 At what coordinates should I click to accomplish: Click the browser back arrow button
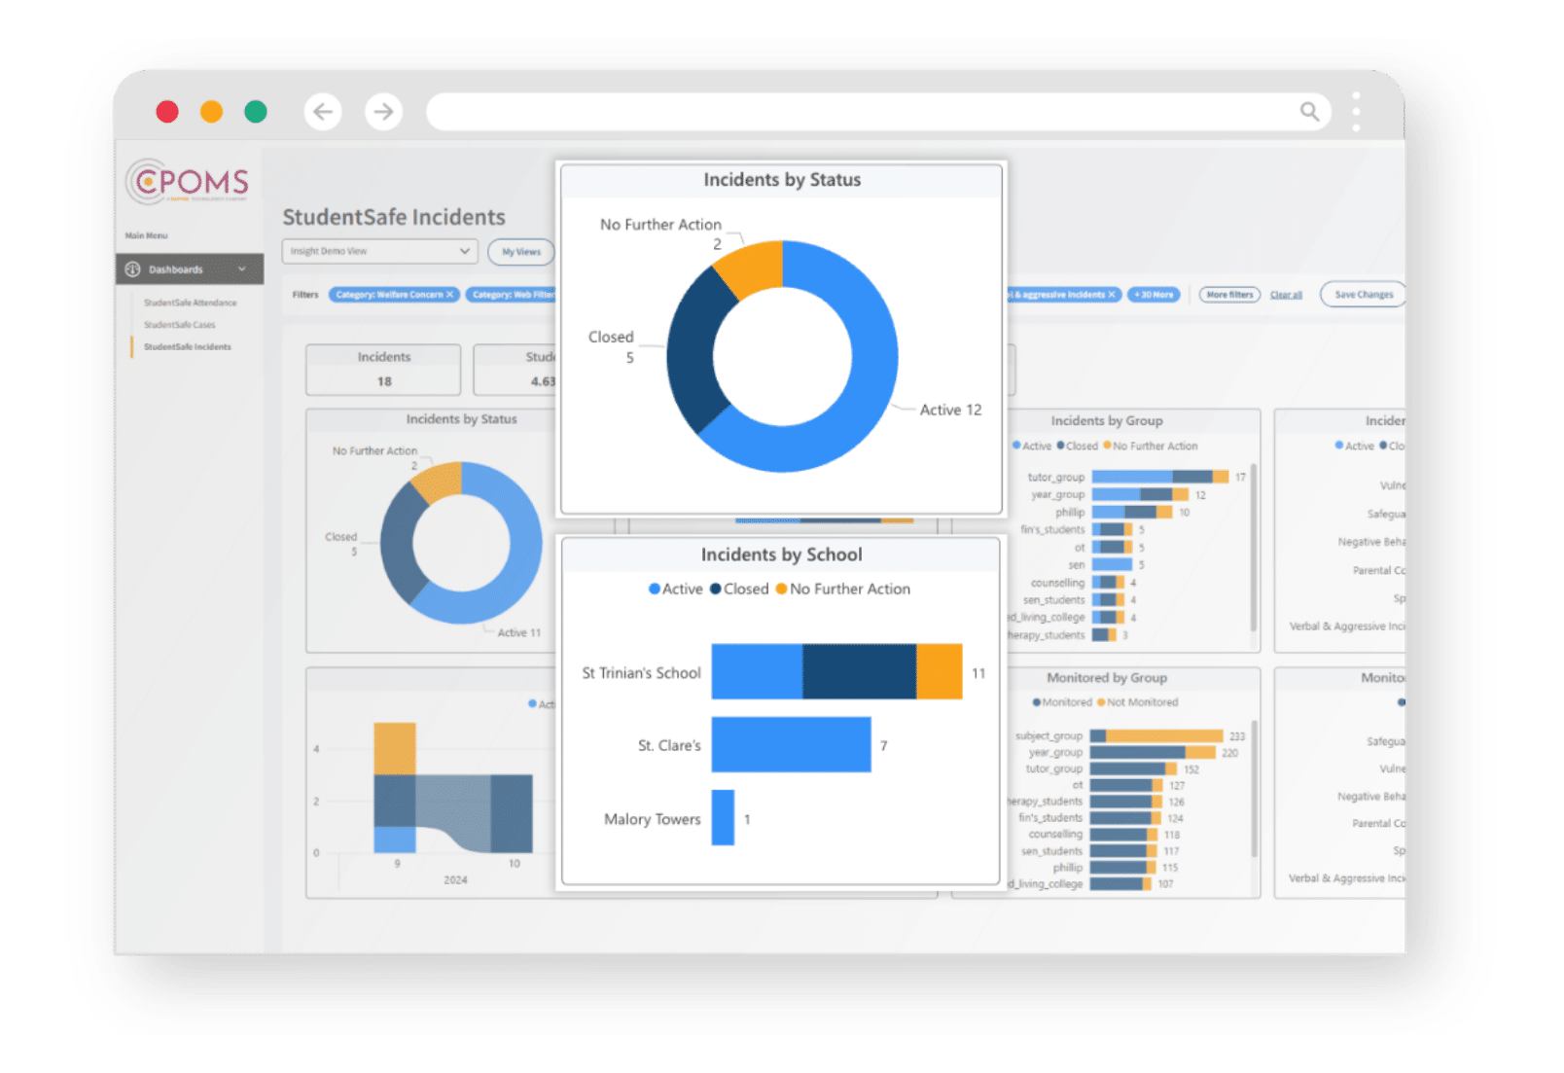pos(323,112)
